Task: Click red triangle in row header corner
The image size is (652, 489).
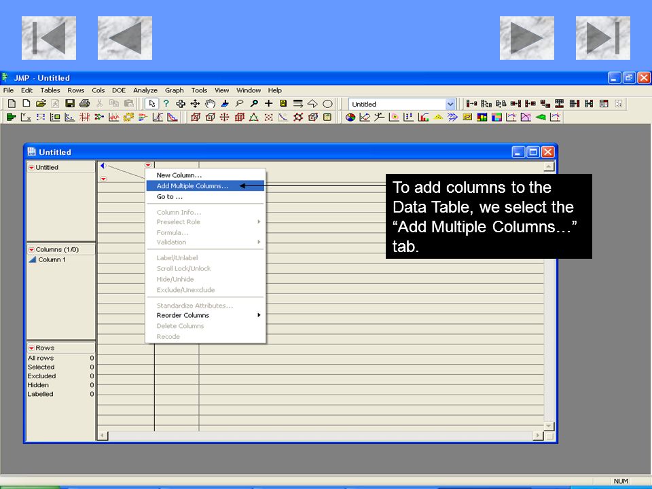Action: [x=103, y=179]
